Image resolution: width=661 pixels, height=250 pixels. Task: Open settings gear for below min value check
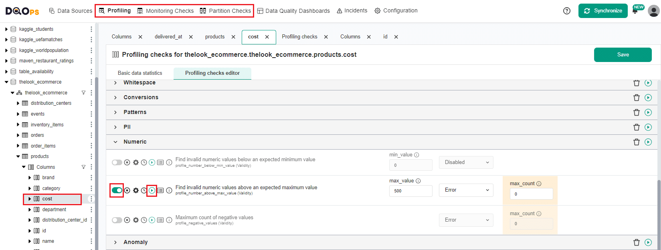click(136, 162)
